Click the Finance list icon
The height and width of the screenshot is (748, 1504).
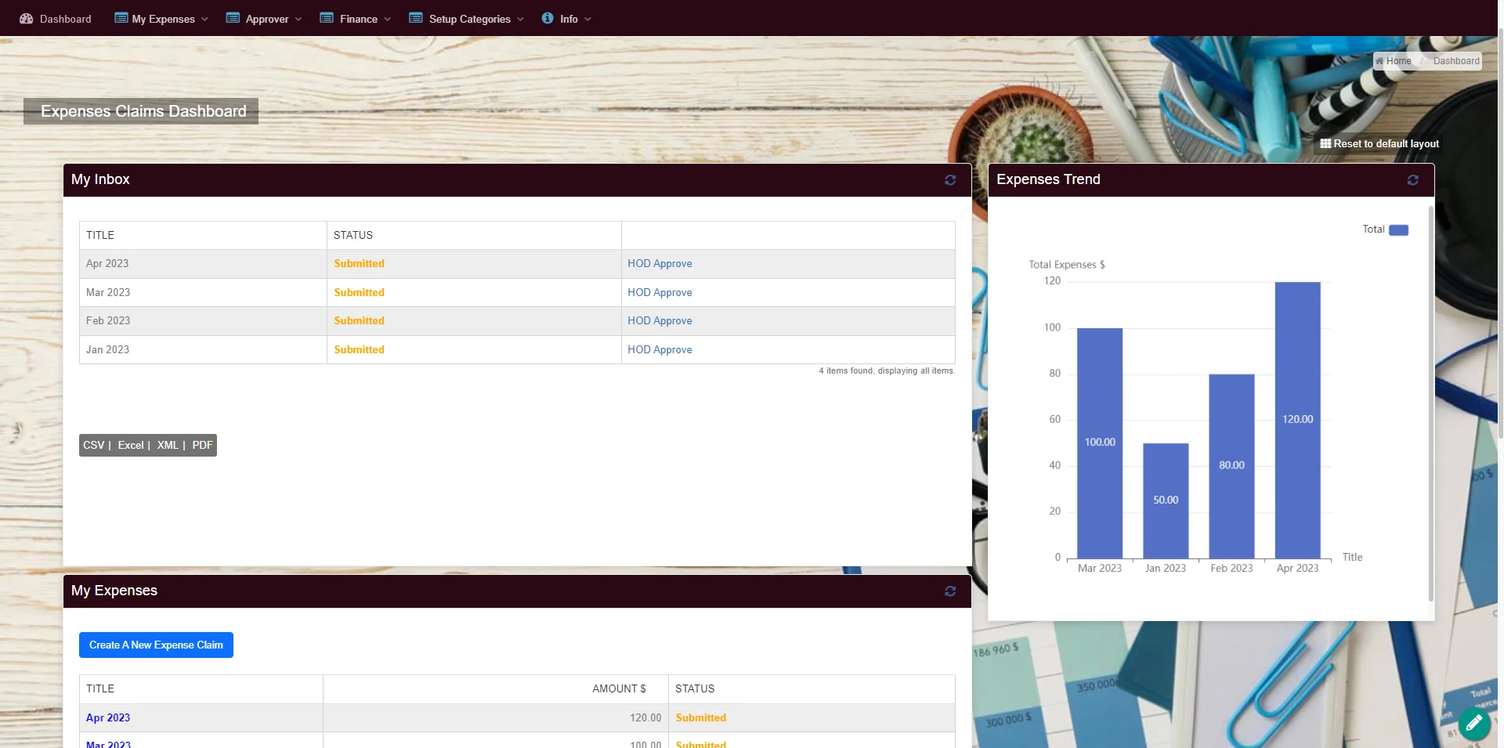pos(327,18)
